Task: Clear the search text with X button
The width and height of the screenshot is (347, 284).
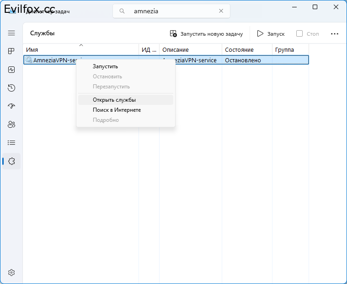Action: (x=221, y=11)
